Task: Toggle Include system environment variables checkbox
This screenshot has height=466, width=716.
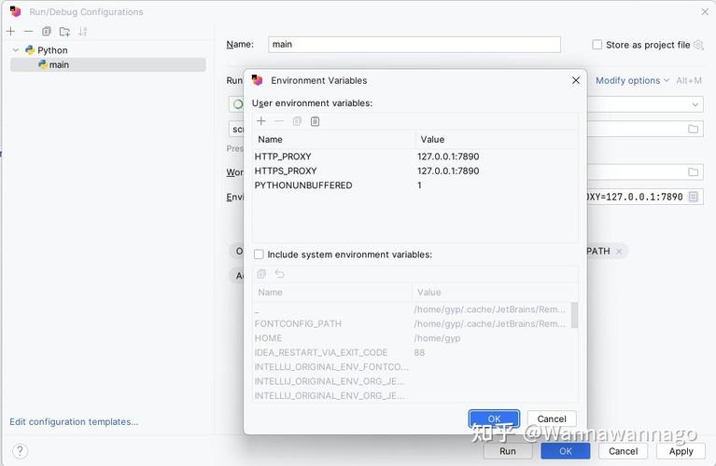Action: pos(259,254)
